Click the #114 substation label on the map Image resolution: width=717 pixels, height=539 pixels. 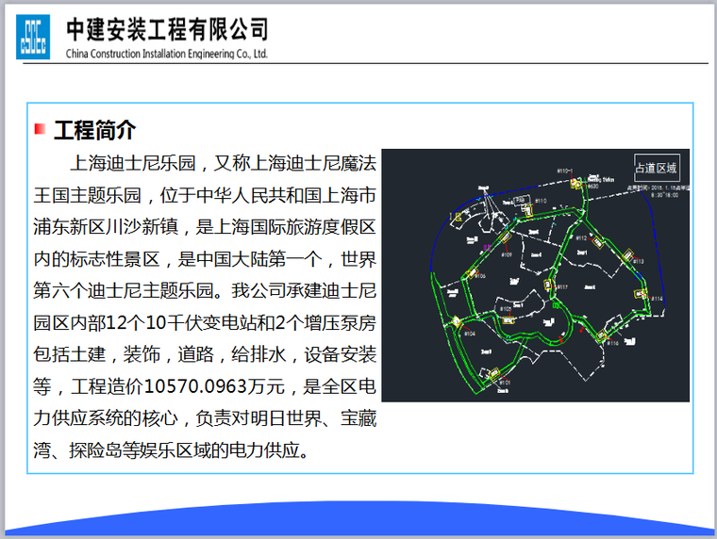[x=658, y=299]
